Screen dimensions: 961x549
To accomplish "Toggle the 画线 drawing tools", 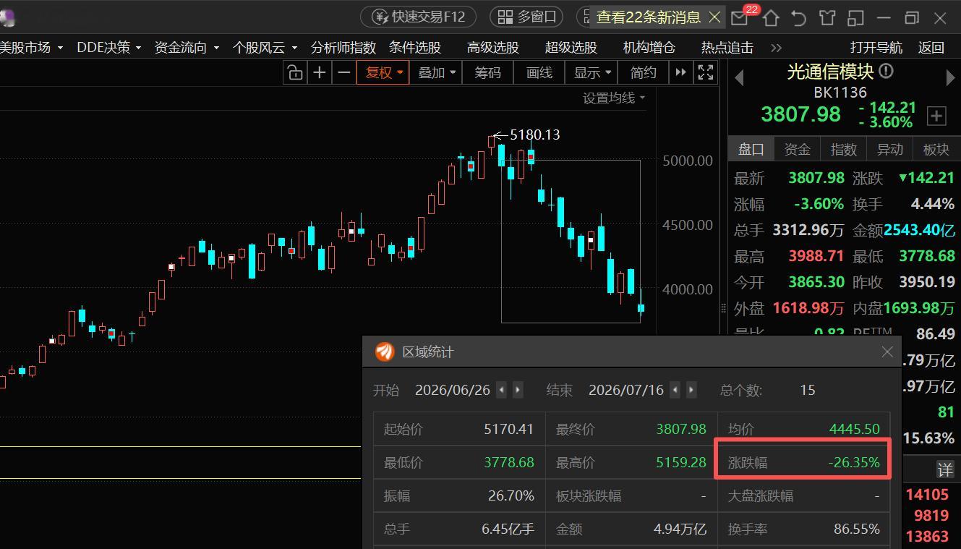I will coord(539,72).
